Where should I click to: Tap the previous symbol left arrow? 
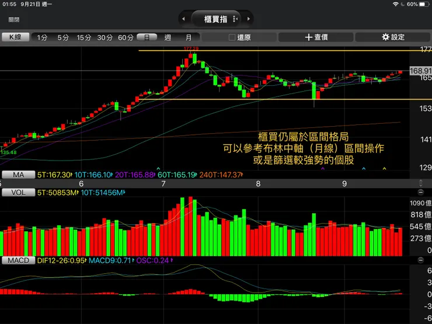183,19
